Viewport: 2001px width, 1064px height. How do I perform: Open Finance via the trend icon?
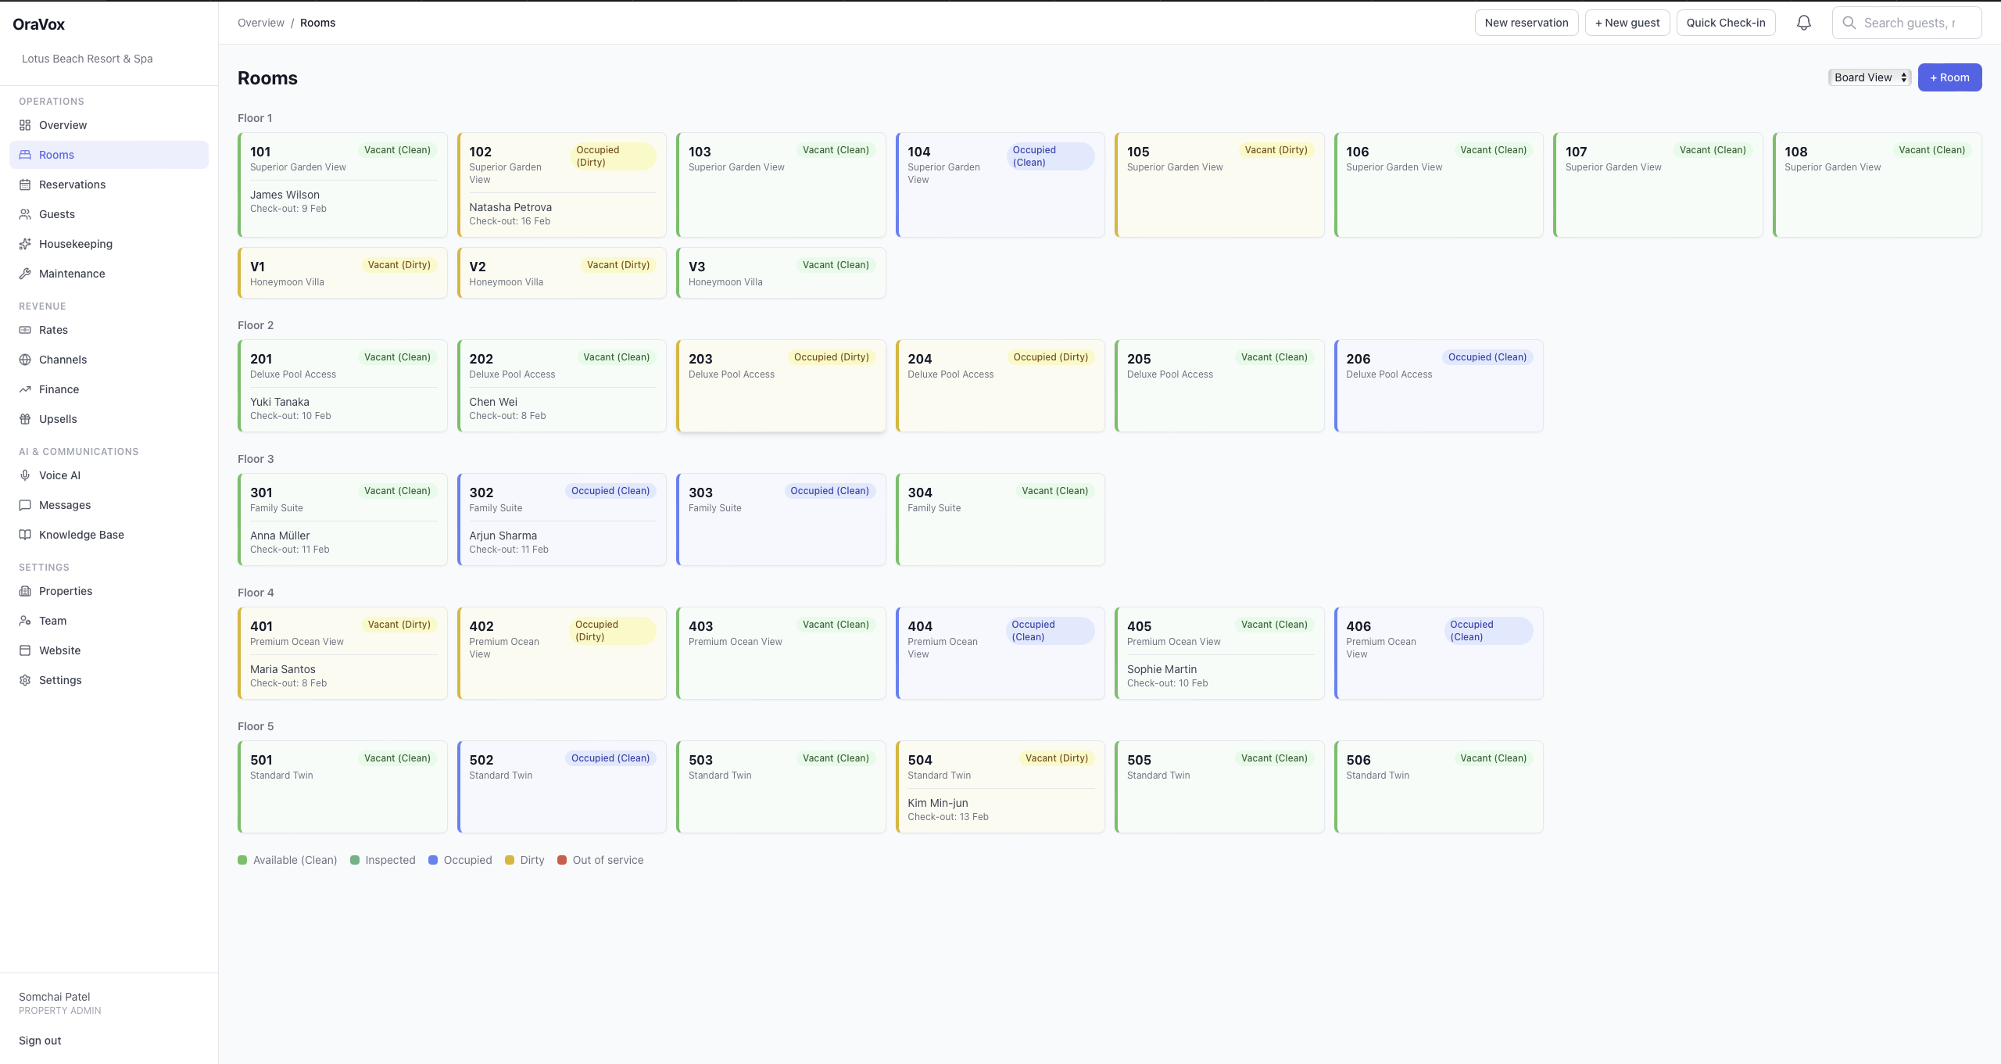pos(24,389)
